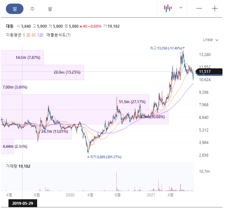Click the 11,517 current price tag
This screenshot has height=210, width=228.
click(x=209, y=72)
